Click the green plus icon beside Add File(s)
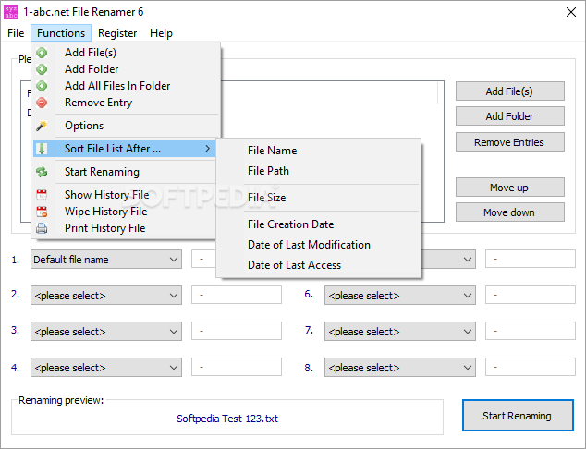Viewport: 586px width, 449px height. point(42,53)
